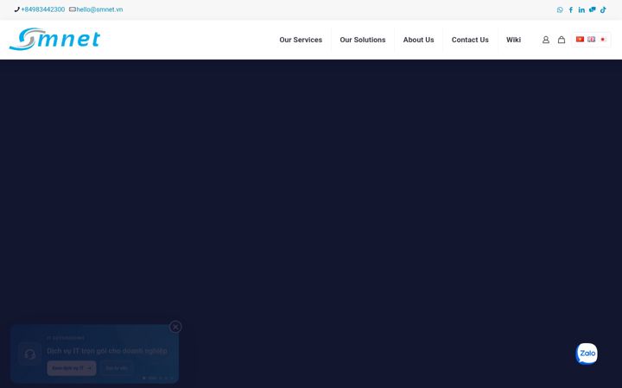Open the Our Services menu
The width and height of the screenshot is (622, 388).
click(x=301, y=40)
